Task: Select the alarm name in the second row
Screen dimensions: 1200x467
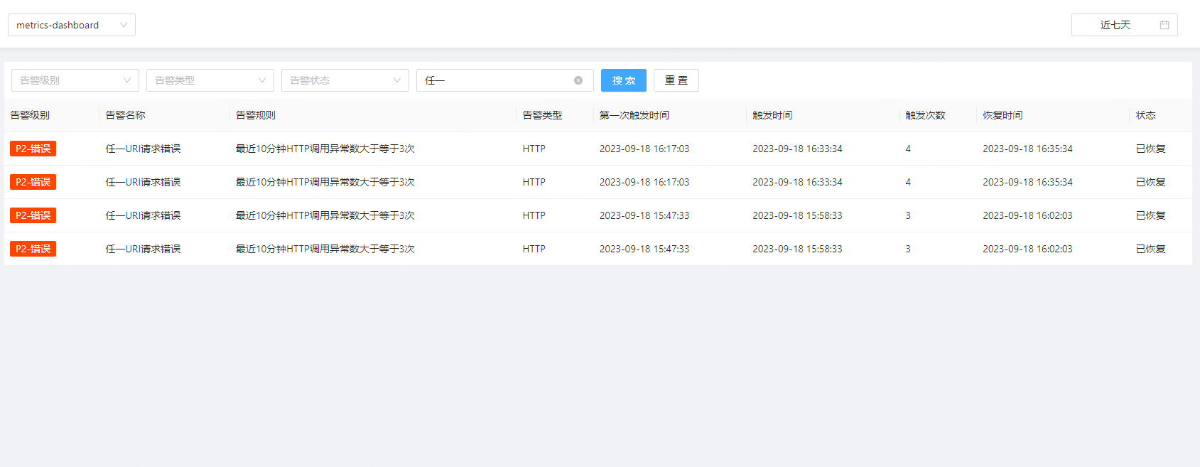Action: coord(143,182)
